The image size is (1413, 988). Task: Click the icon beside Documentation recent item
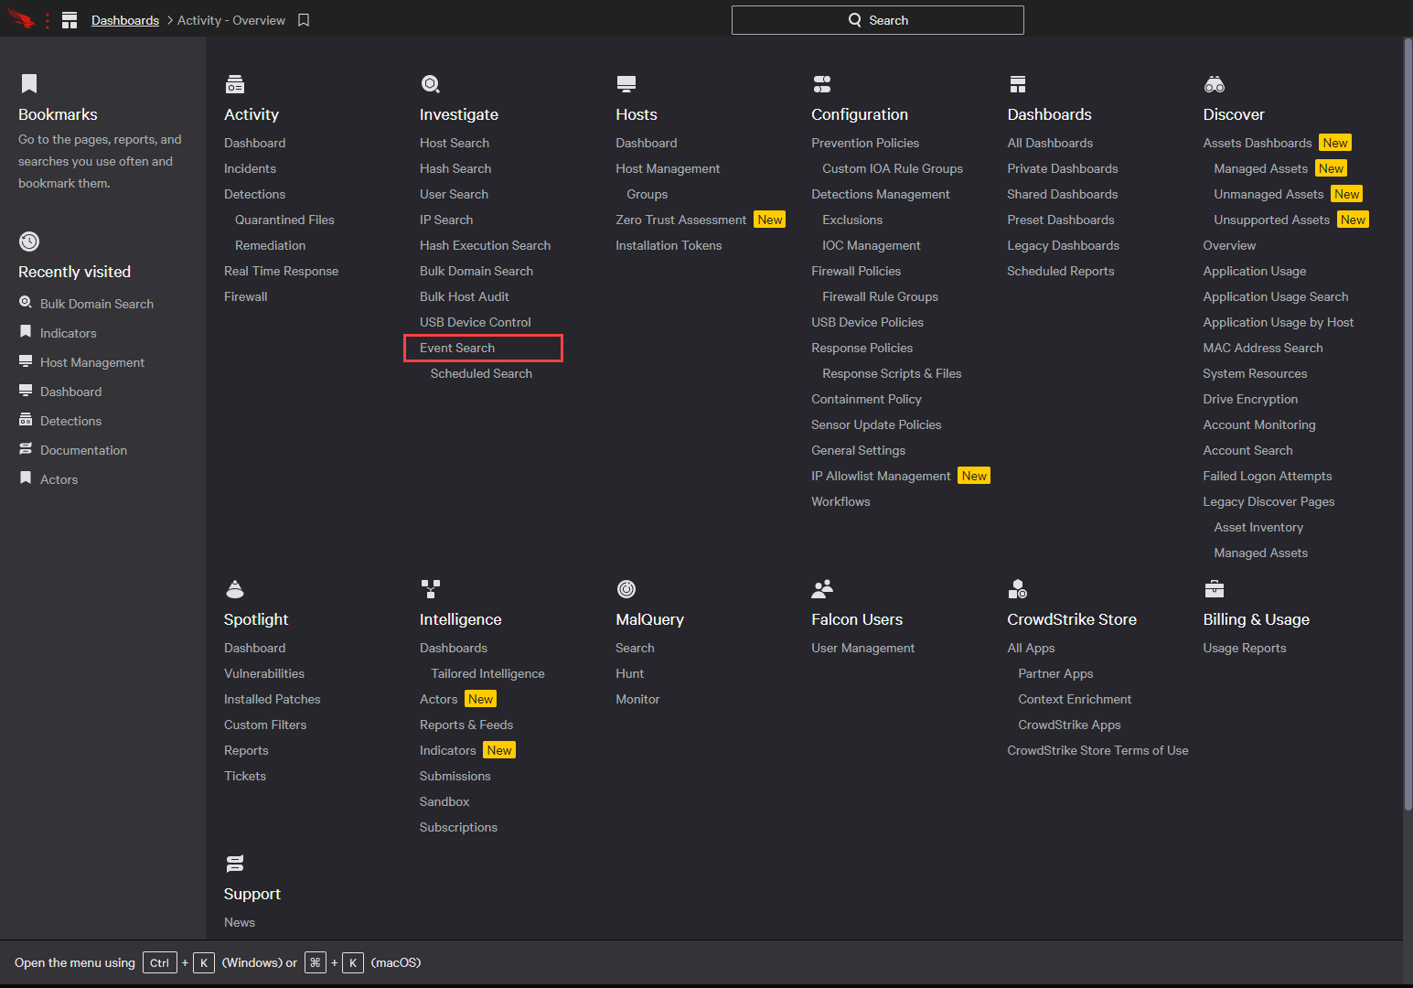(26, 449)
